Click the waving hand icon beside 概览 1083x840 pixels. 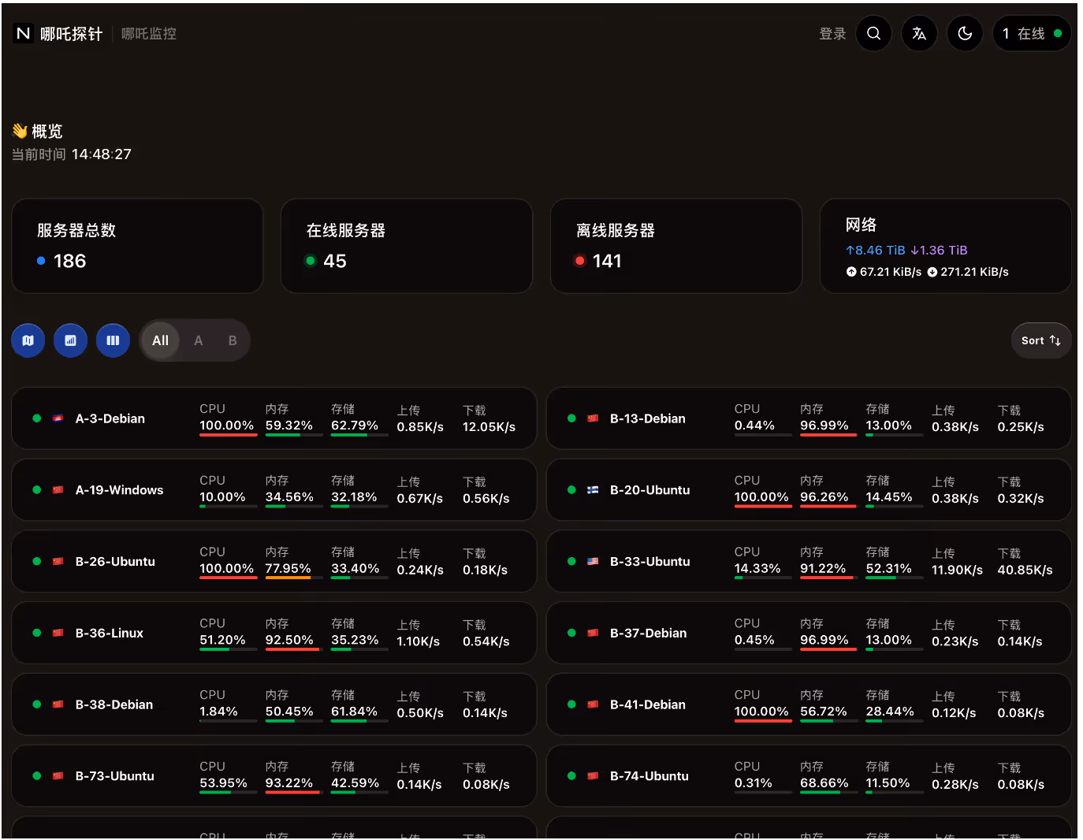(x=20, y=131)
